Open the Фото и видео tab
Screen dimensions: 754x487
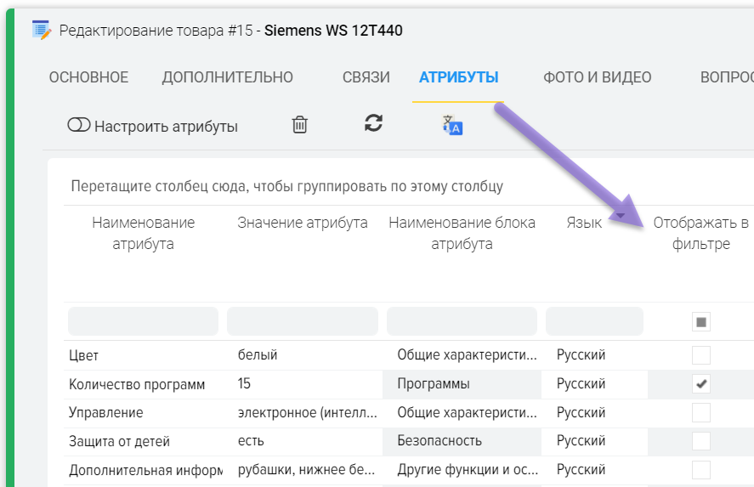click(x=597, y=77)
